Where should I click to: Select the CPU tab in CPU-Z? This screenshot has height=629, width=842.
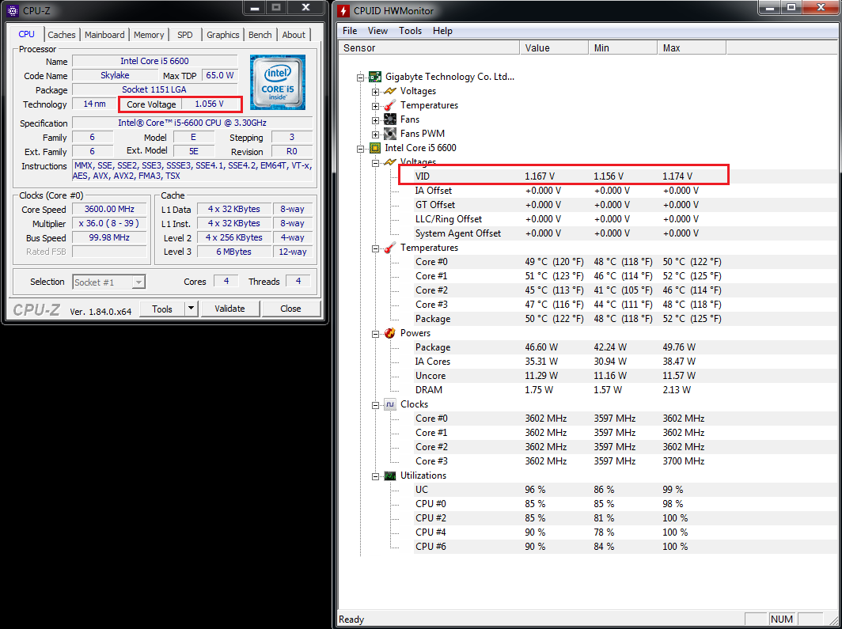26,34
